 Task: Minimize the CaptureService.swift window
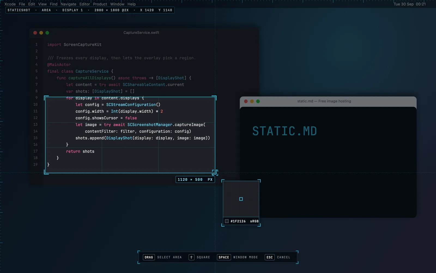point(41,33)
